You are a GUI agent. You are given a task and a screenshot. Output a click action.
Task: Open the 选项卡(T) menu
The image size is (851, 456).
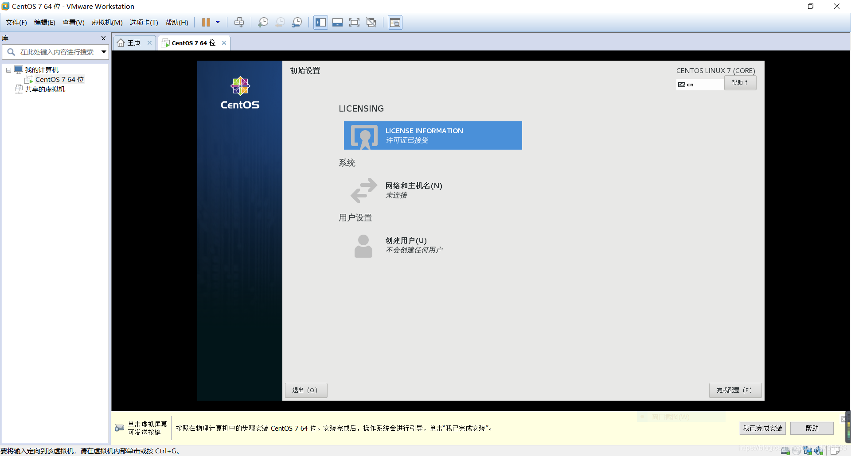tap(144, 23)
